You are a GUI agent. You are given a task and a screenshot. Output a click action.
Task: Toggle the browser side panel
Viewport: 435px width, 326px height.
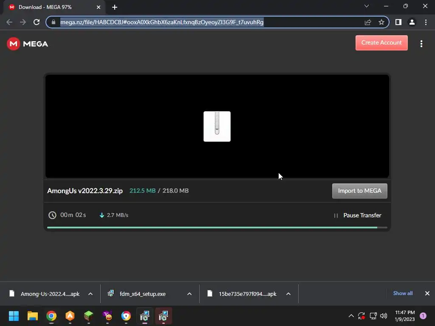pos(398,22)
